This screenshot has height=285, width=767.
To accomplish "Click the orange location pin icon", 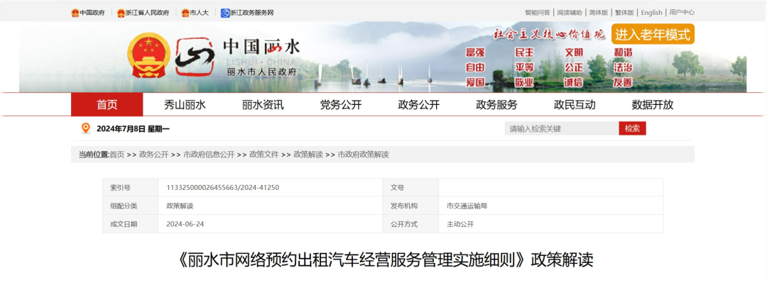I will (x=86, y=128).
